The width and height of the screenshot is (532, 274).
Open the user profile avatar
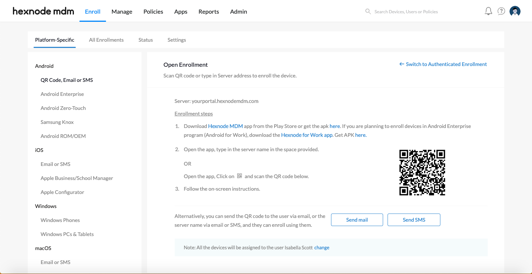tap(515, 11)
